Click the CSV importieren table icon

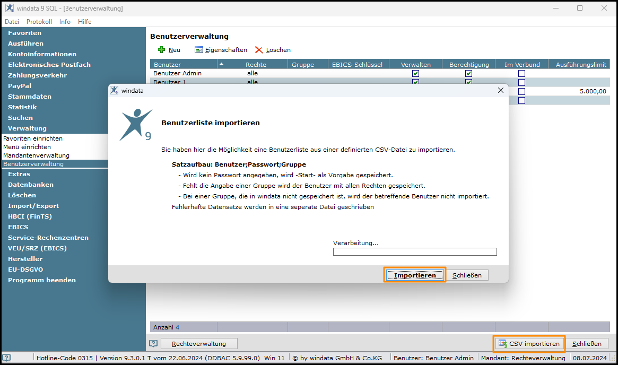(502, 344)
